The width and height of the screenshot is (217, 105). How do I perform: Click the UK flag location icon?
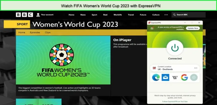(x=154, y=68)
